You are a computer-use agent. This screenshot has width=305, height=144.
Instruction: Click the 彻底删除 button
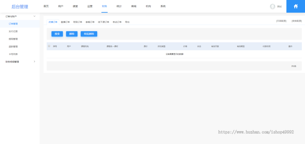click(x=89, y=34)
